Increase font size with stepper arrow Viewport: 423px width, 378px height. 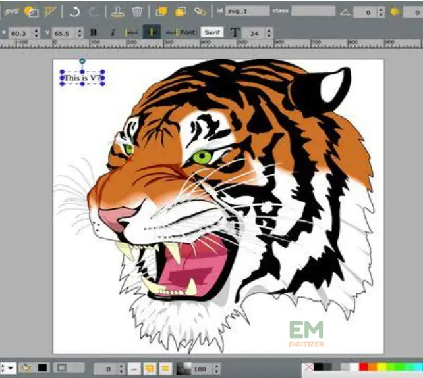tap(269, 30)
